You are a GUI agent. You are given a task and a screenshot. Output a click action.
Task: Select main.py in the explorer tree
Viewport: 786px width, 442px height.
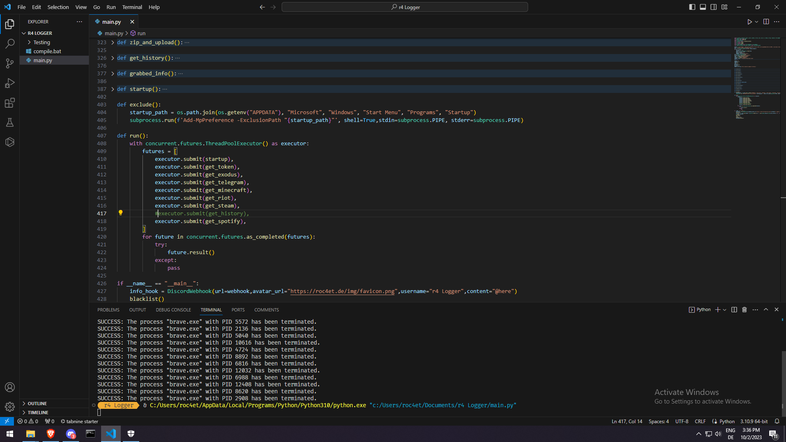click(54, 60)
